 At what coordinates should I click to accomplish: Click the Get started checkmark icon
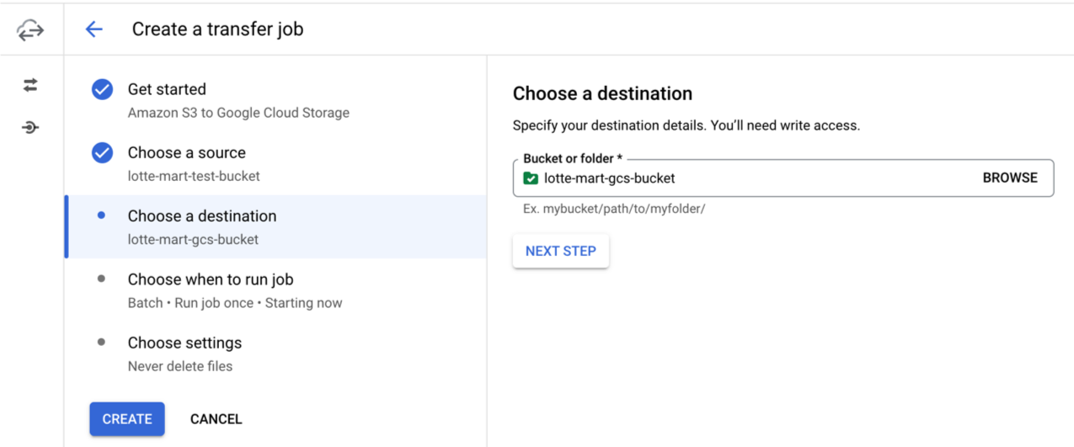(102, 89)
